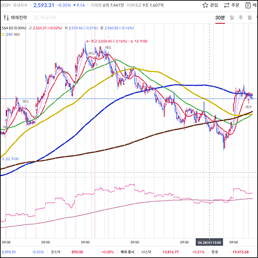Click the greyed 비교차트 compare chart button
Screen dimensions: 258x258
pos(45,17)
